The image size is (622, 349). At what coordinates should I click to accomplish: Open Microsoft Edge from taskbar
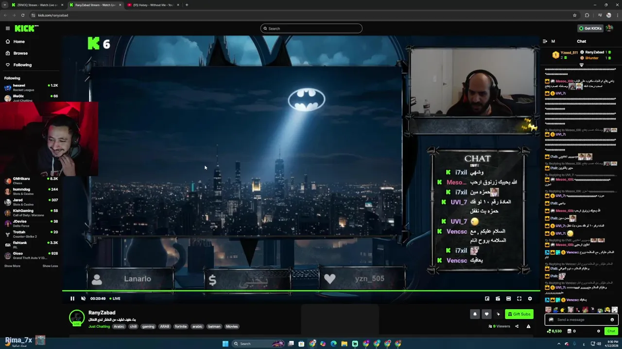[333, 344]
